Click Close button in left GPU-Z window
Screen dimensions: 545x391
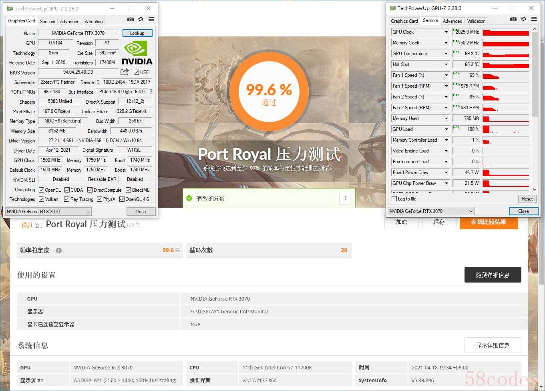[x=141, y=211]
